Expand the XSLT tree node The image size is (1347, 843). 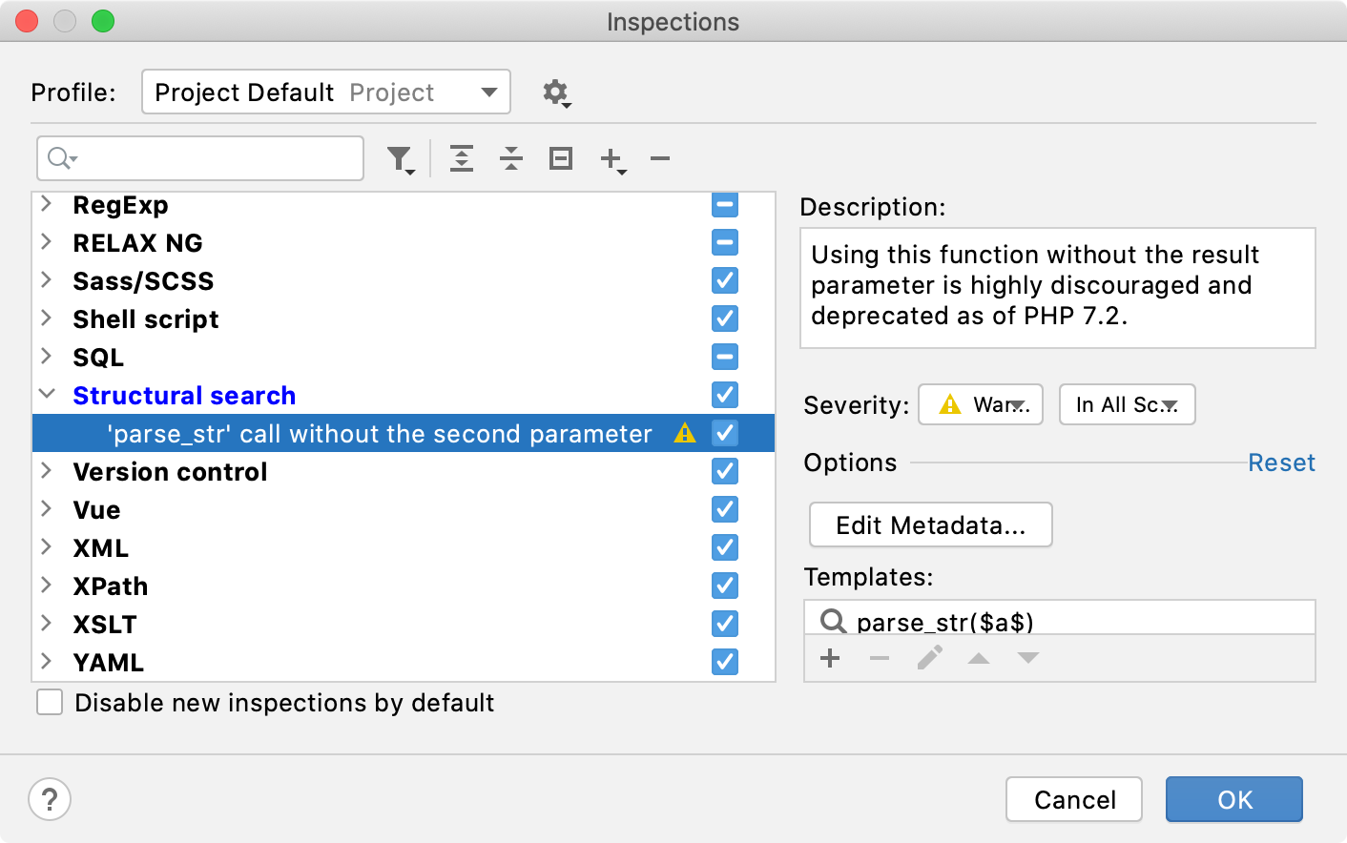(x=46, y=623)
